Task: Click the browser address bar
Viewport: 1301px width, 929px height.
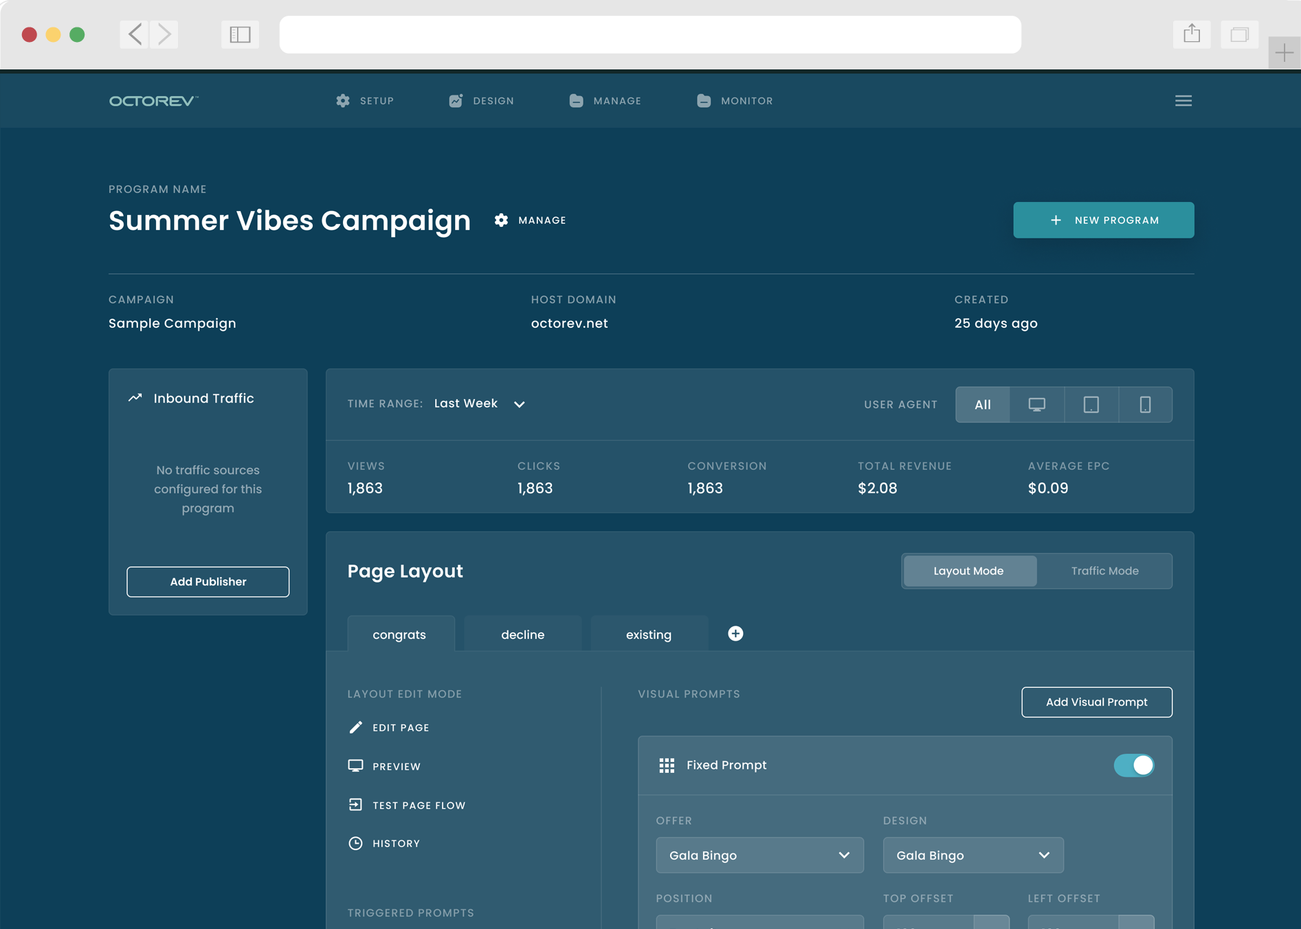Action: [x=649, y=34]
